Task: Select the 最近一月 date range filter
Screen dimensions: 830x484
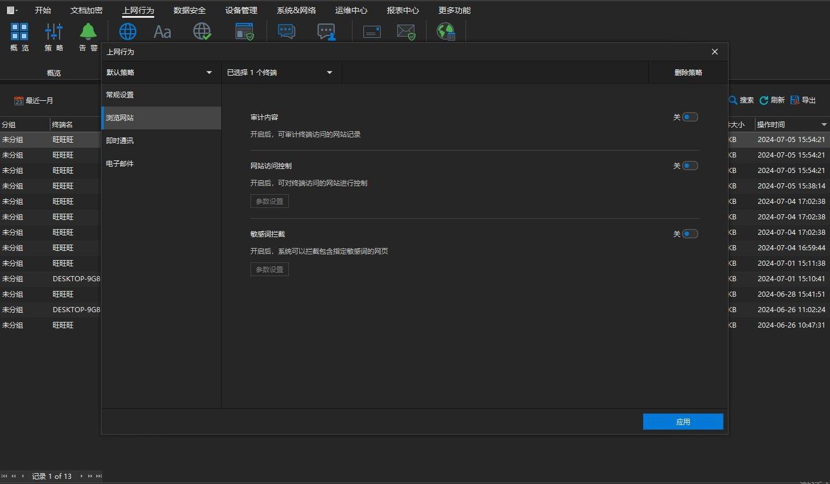Action: coord(34,101)
